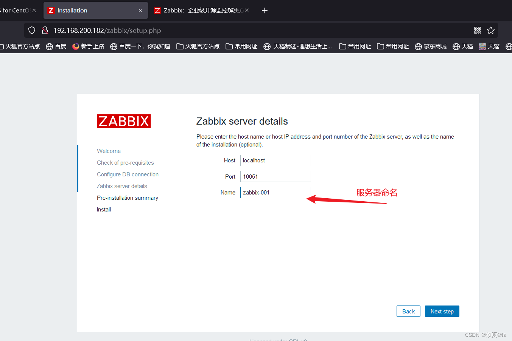
Task: Open the 常用网址 folder right after 天猫精选
Action: [x=355, y=46]
